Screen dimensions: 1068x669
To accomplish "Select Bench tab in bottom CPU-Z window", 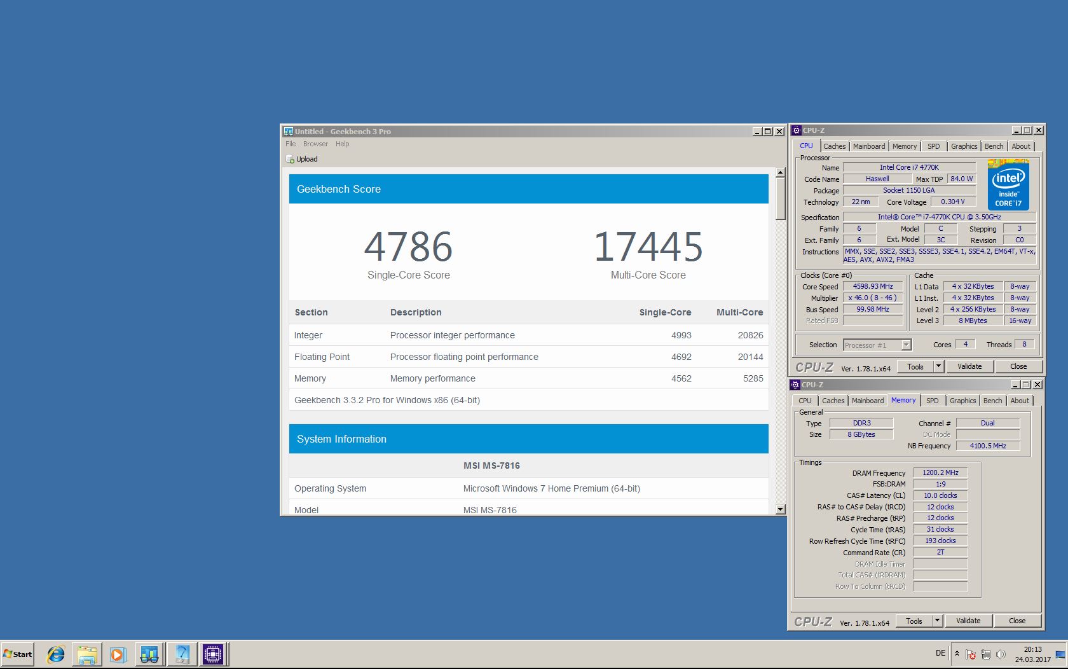I will [992, 401].
